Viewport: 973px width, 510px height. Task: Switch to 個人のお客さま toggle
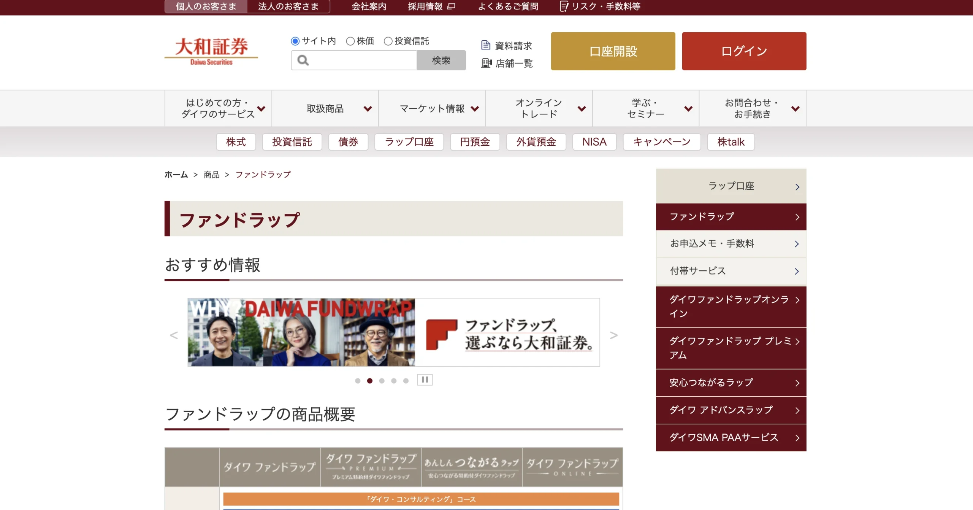206,6
